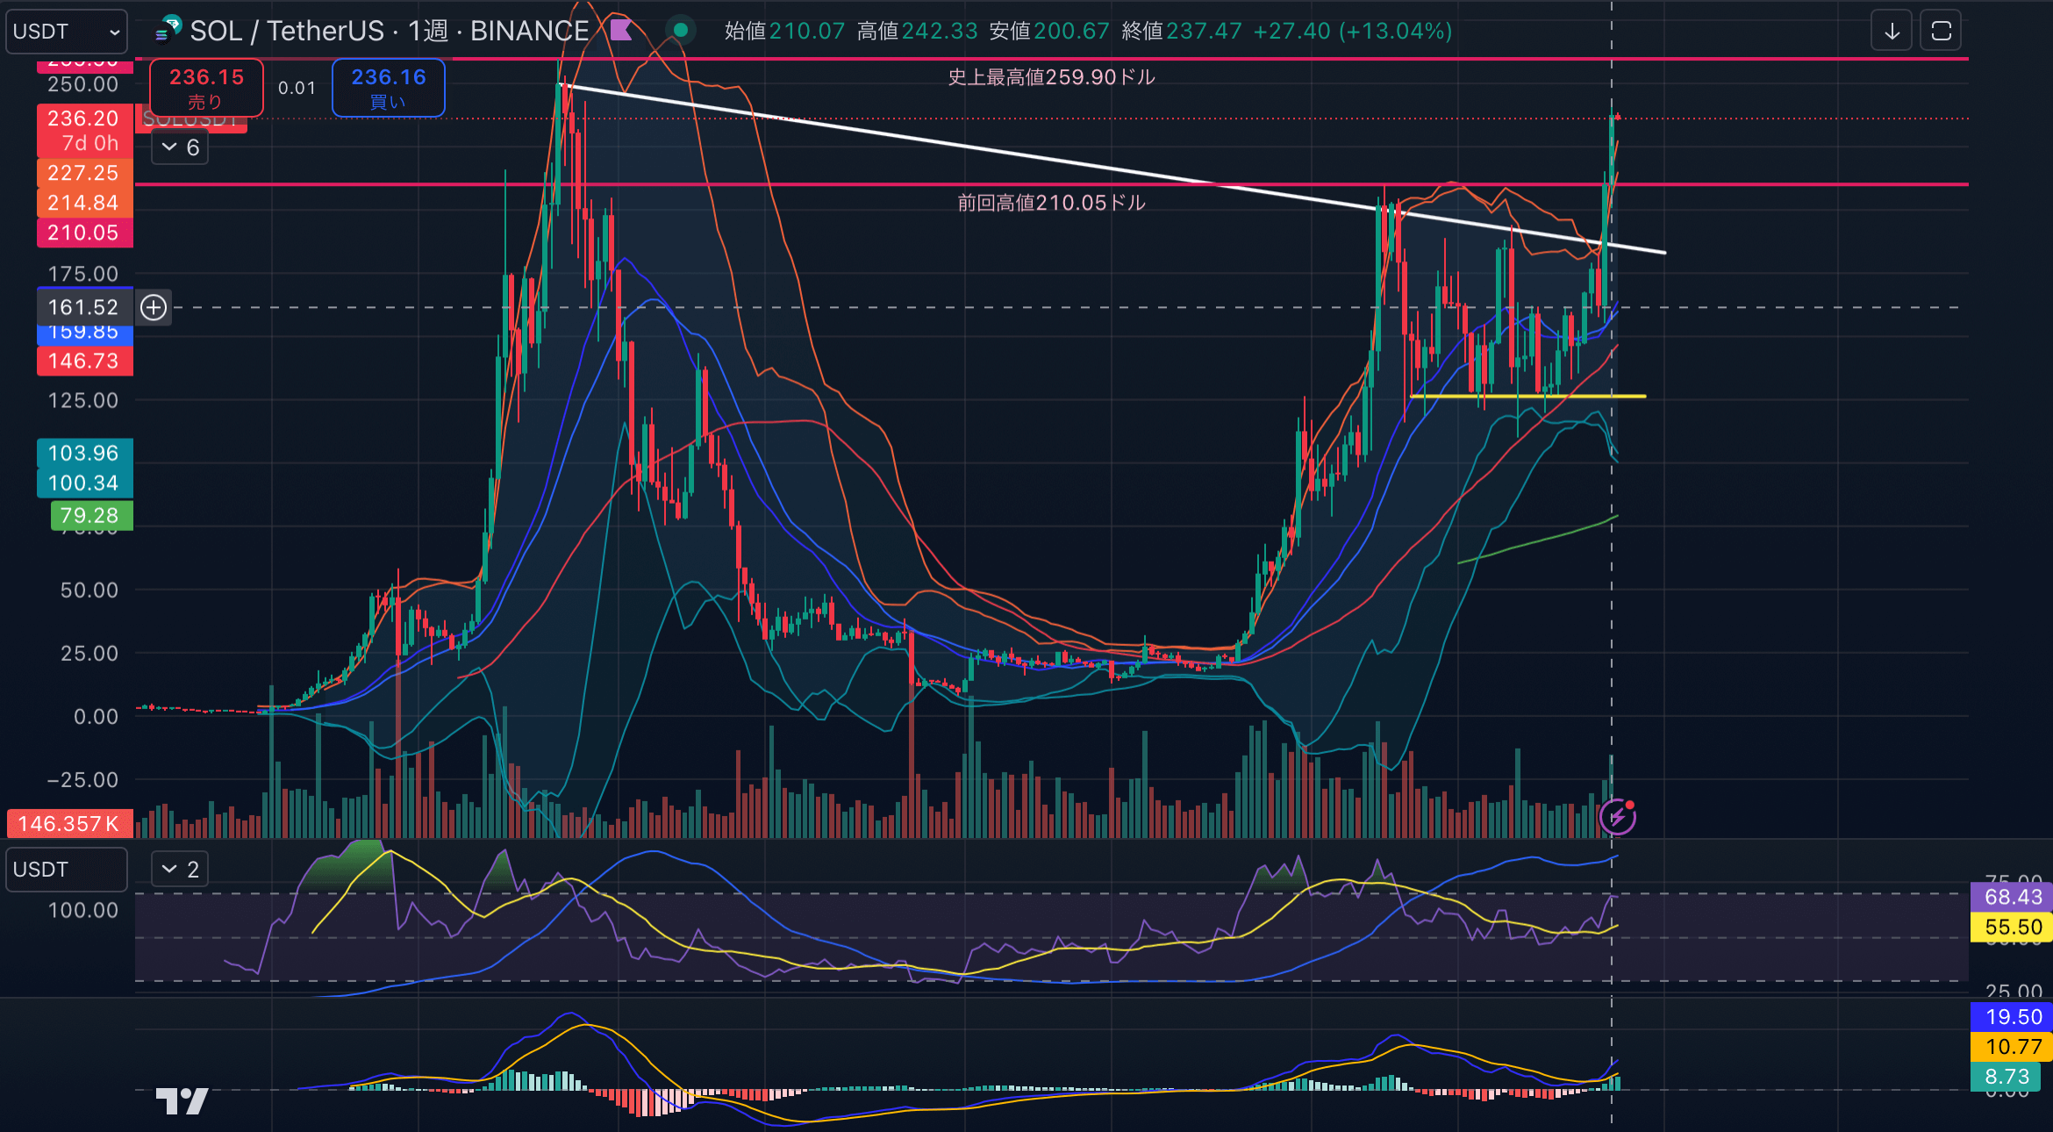Viewport: 2053px width, 1132px height.
Task: Click the USDT label in the RSI pane
Action: [67, 870]
